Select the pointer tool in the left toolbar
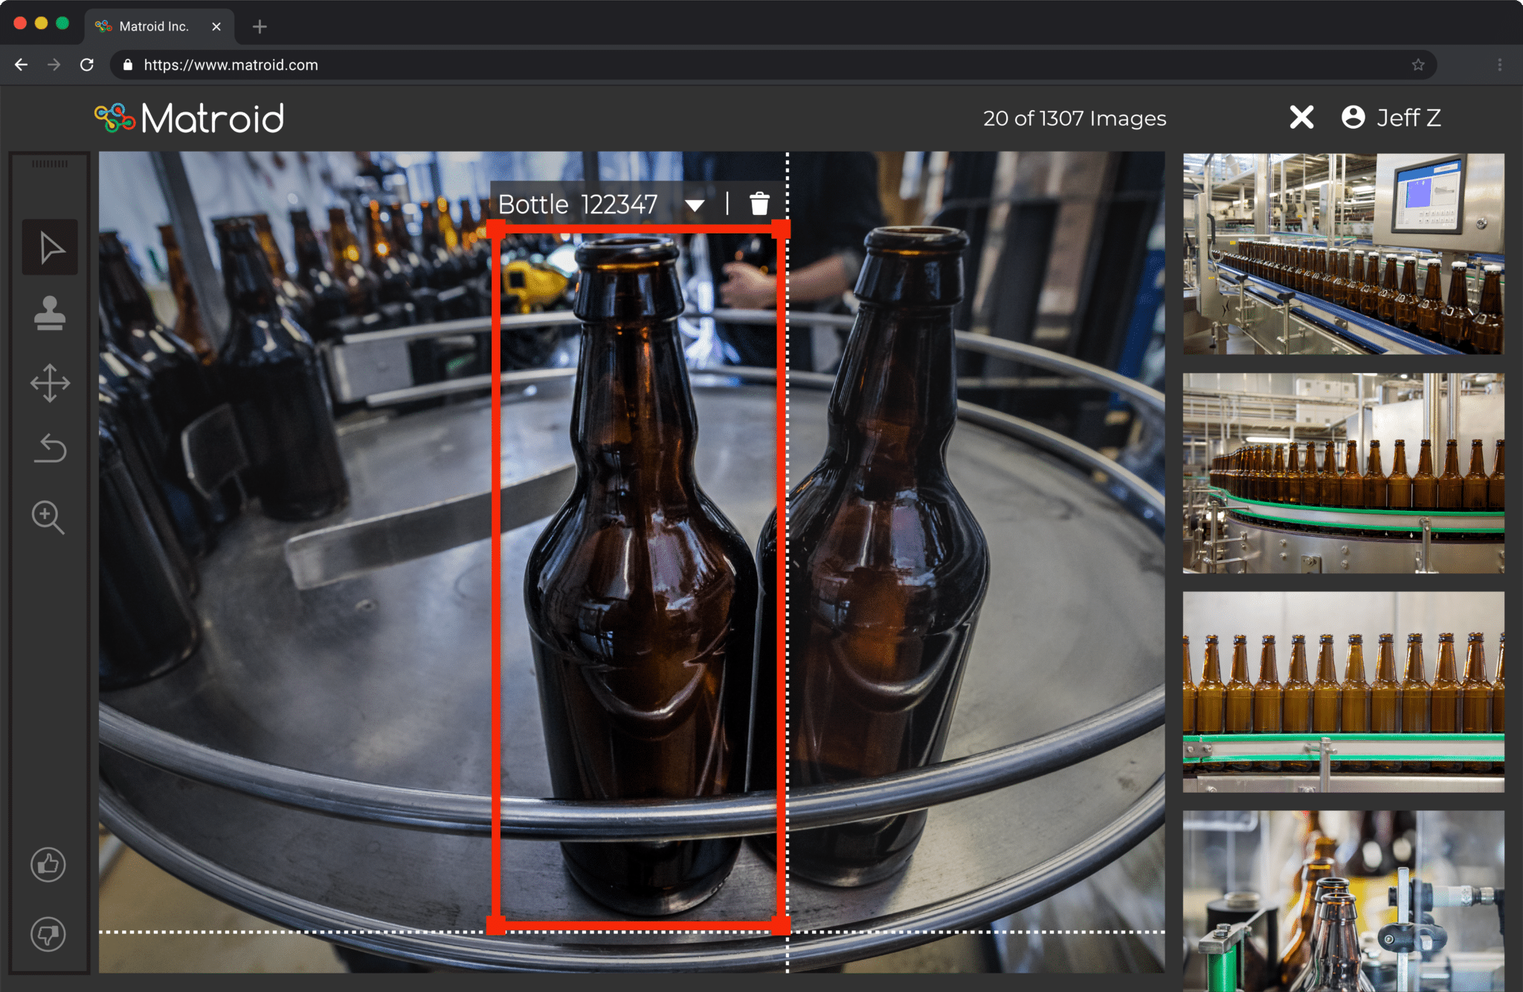The width and height of the screenshot is (1523, 992). click(x=50, y=246)
